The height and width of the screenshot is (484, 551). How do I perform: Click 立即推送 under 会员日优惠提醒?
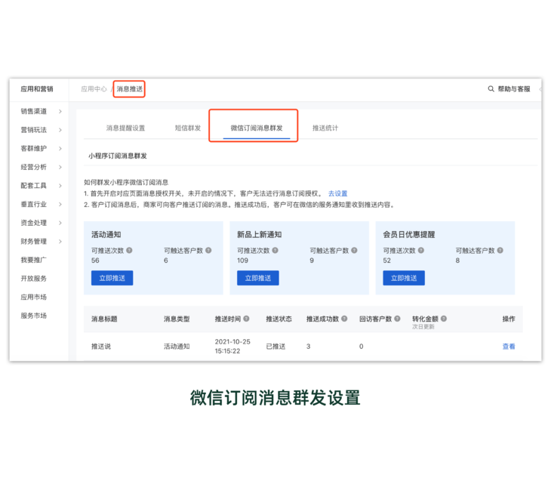(x=404, y=278)
